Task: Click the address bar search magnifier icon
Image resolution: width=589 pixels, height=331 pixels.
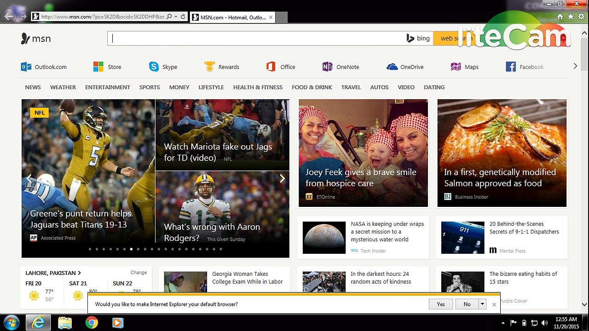Action: (x=169, y=17)
